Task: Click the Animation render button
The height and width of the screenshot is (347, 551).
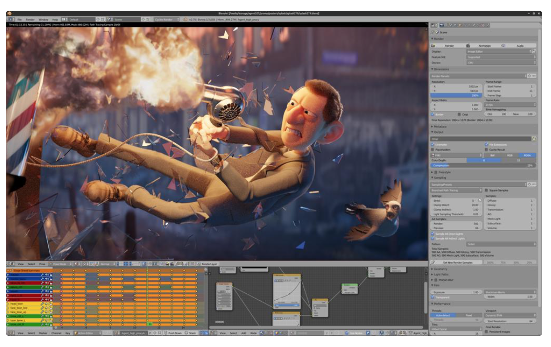Action: pyautogui.click(x=483, y=46)
